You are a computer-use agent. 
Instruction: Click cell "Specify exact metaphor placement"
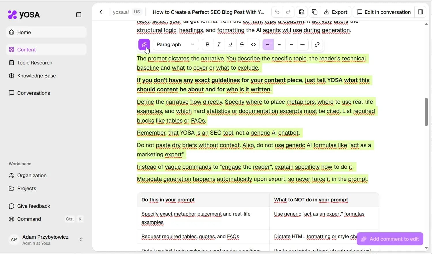pos(203,218)
